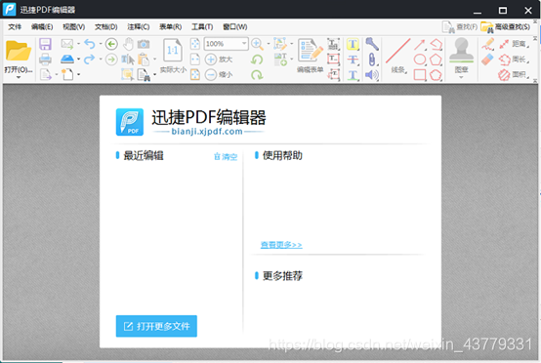Select the Eraser tool
The width and height of the screenshot is (541, 363).
coord(488,60)
